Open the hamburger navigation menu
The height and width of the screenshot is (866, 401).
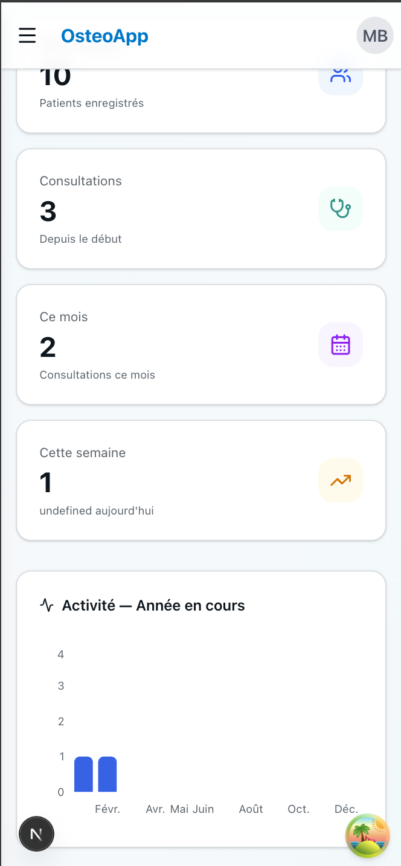coord(27,36)
